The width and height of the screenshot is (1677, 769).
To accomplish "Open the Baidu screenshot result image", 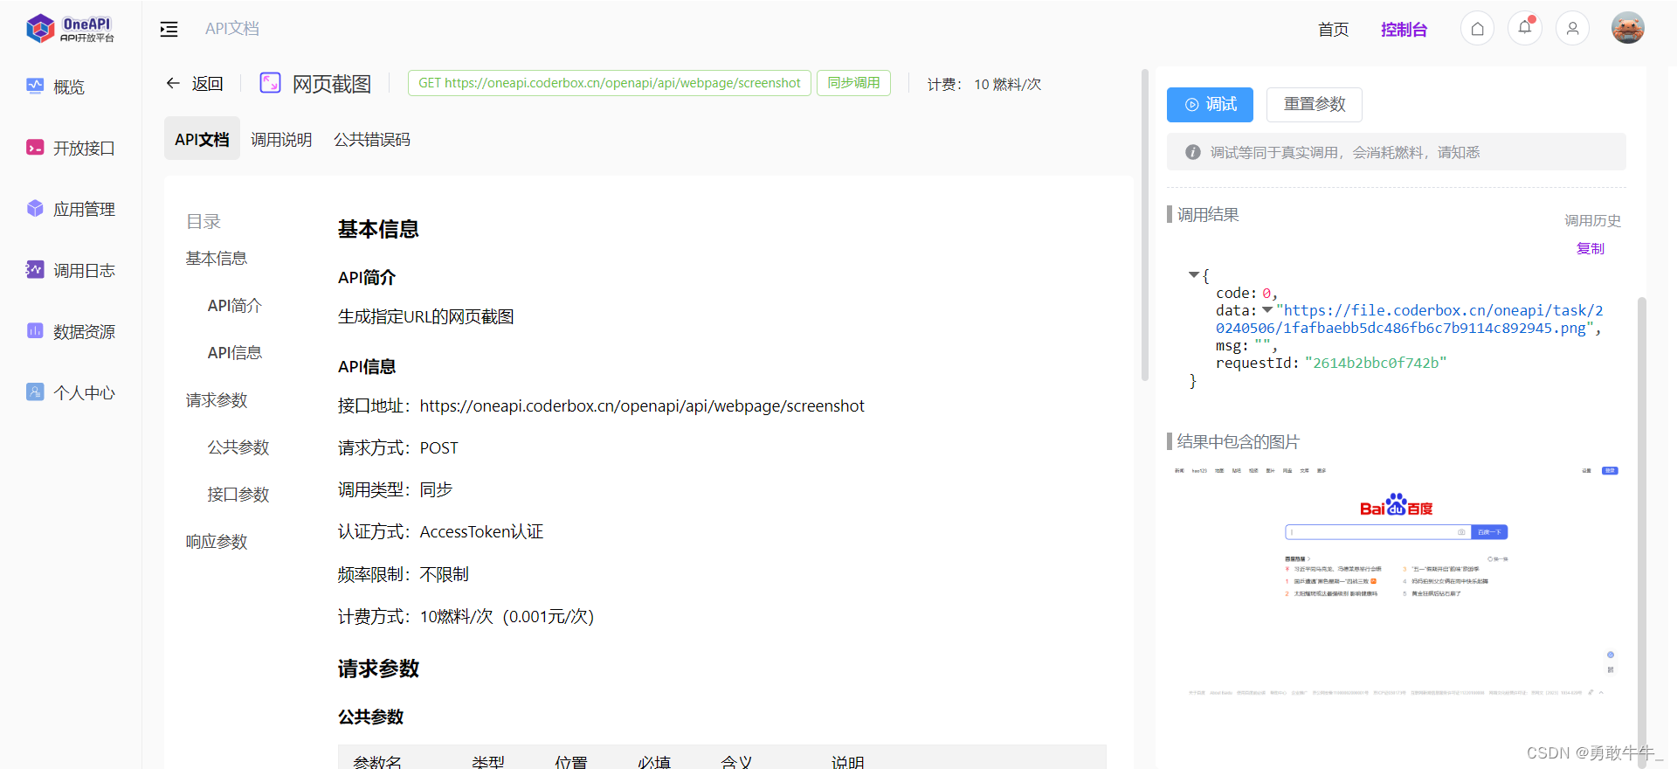I will coord(1396,580).
